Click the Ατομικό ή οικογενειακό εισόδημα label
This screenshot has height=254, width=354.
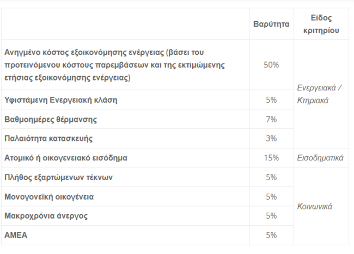click(66, 158)
